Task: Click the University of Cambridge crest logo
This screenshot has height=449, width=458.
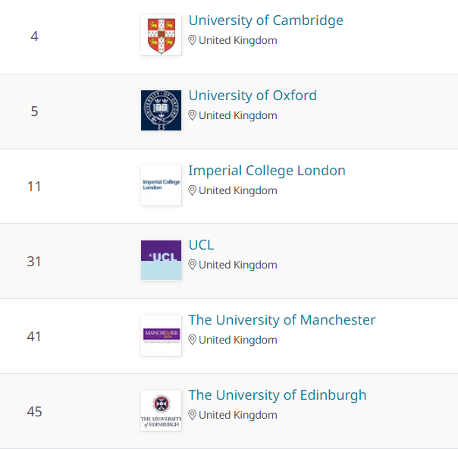Action: tap(162, 36)
